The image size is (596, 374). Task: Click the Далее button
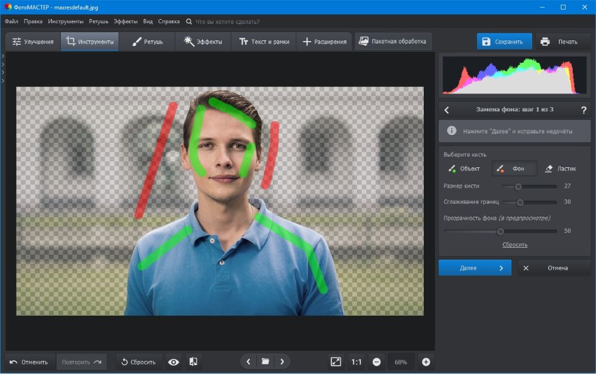(x=474, y=268)
